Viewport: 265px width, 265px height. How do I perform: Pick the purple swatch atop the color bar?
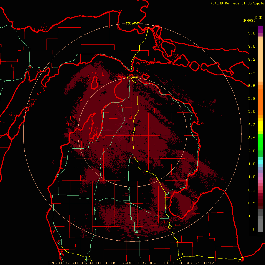[x=260, y=29]
